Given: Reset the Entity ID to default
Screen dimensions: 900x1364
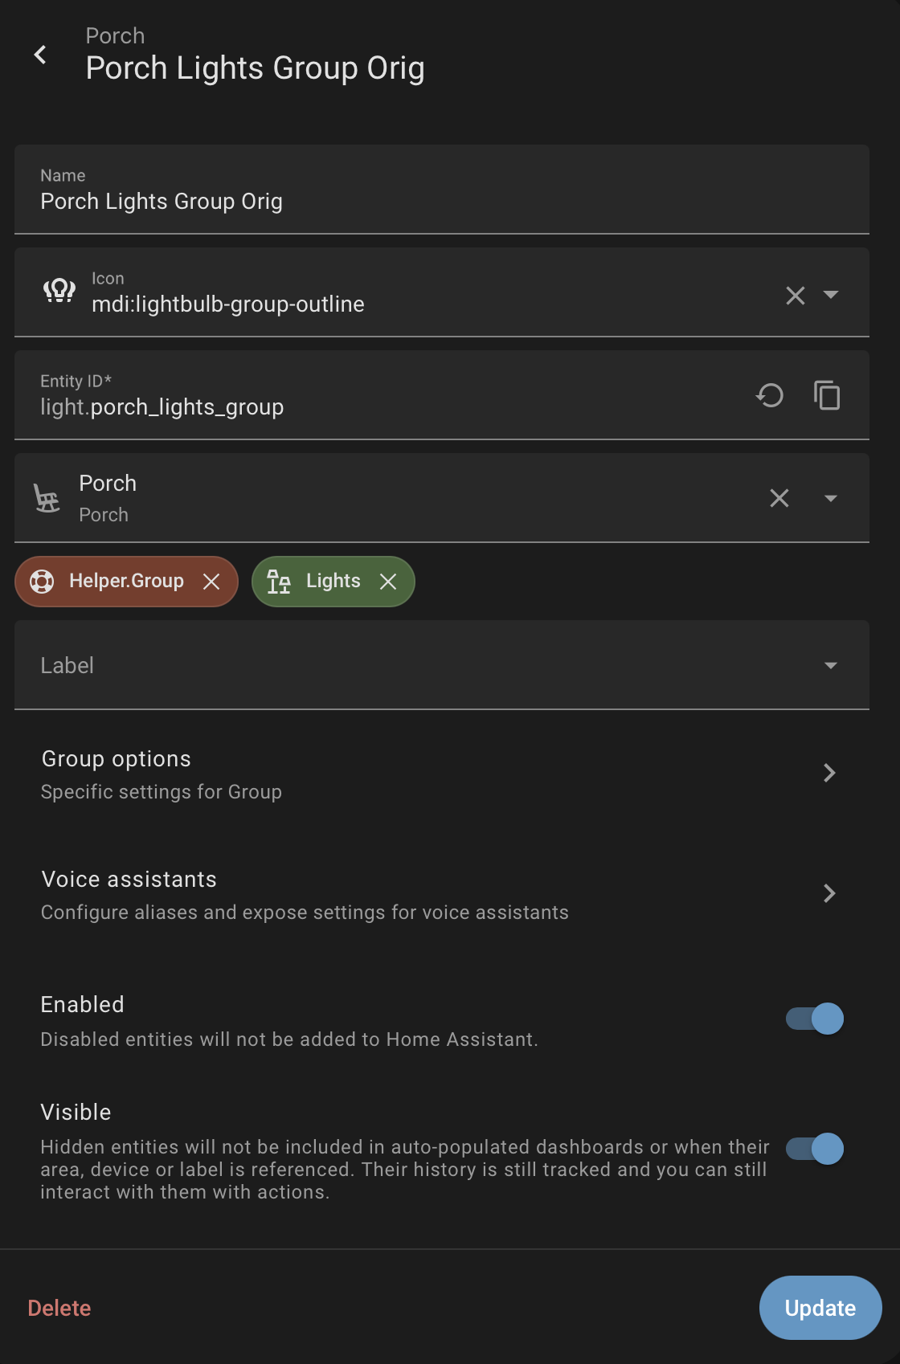Looking at the screenshot, I should point(769,395).
